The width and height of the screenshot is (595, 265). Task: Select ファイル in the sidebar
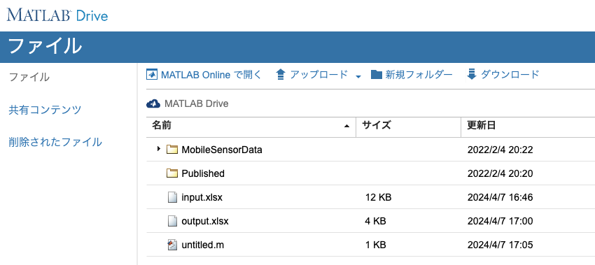click(29, 78)
